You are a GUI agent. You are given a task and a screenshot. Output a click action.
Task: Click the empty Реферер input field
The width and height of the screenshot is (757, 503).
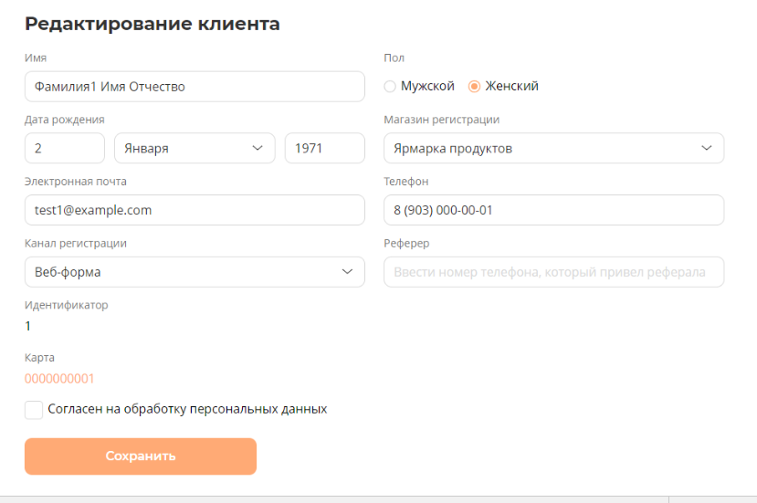553,272
